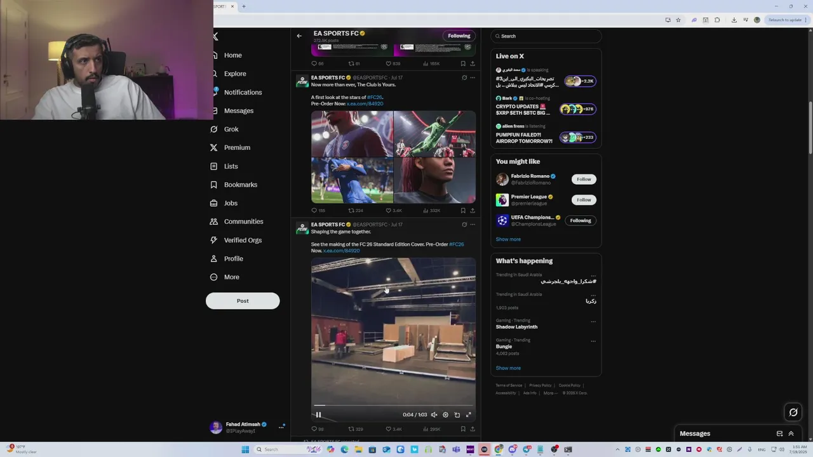Viewport: 813px width, 457px height.
Task: Toggle the Following button for EA SPORTS FC
Action: click(x=459, y=36)
